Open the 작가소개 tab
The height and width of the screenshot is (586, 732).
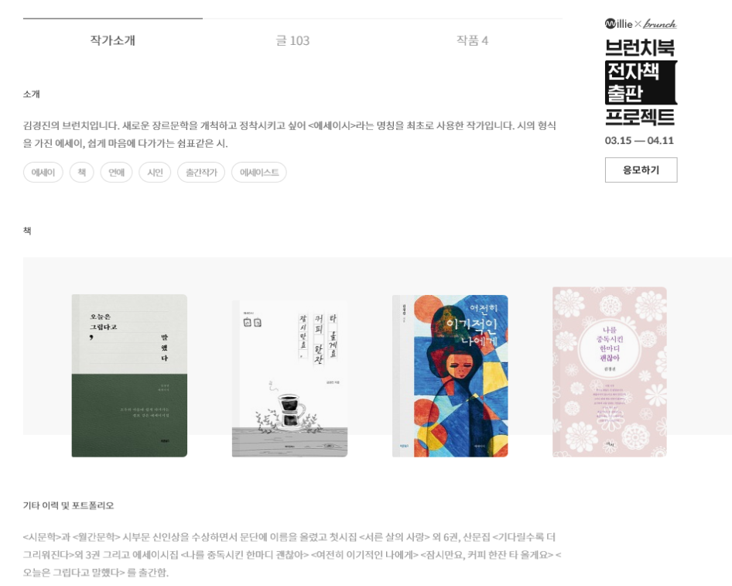pos(112,40)
